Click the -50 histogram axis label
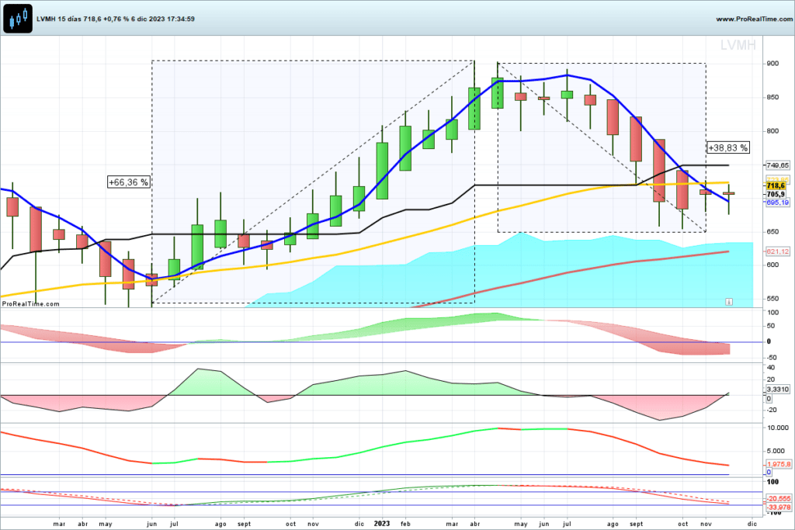Viewport: 795px width, 530px height. [772, 357]
